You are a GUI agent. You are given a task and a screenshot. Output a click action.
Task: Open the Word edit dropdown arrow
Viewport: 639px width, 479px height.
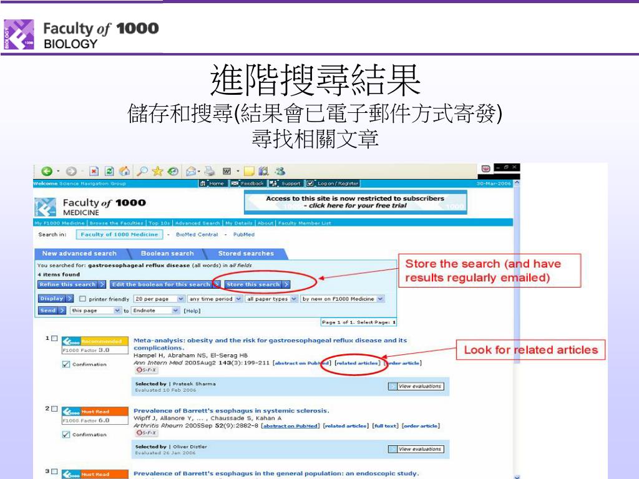(x=238, y=172)
